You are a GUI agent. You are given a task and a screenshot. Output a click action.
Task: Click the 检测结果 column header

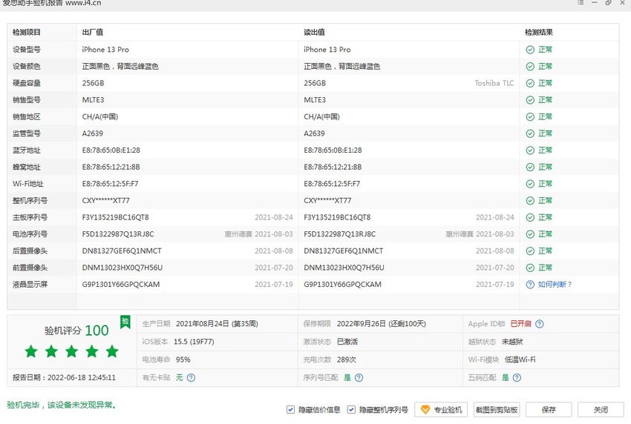coord(539,32)
